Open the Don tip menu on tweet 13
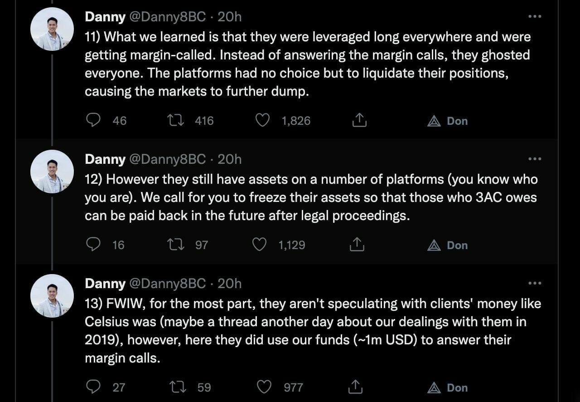The height and width of the screenshot is (402, 580). [x=435, y=387]
